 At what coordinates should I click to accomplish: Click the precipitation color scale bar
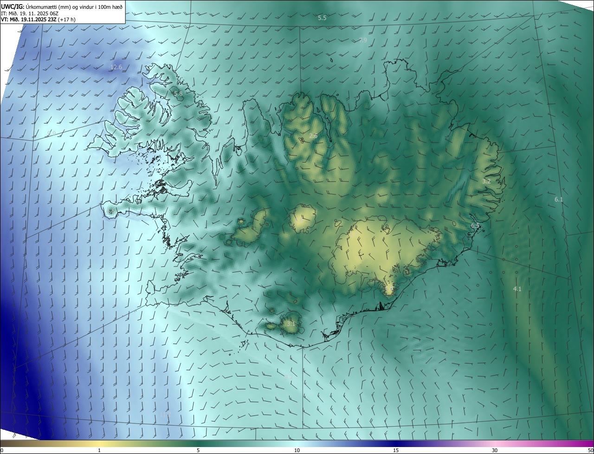(297, 443)
